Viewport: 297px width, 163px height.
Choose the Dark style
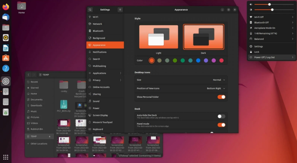203,37
